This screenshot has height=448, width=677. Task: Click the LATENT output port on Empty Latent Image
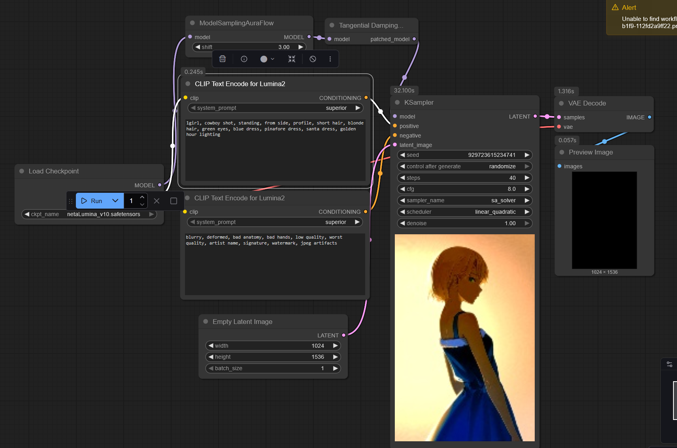click(344, 335)
